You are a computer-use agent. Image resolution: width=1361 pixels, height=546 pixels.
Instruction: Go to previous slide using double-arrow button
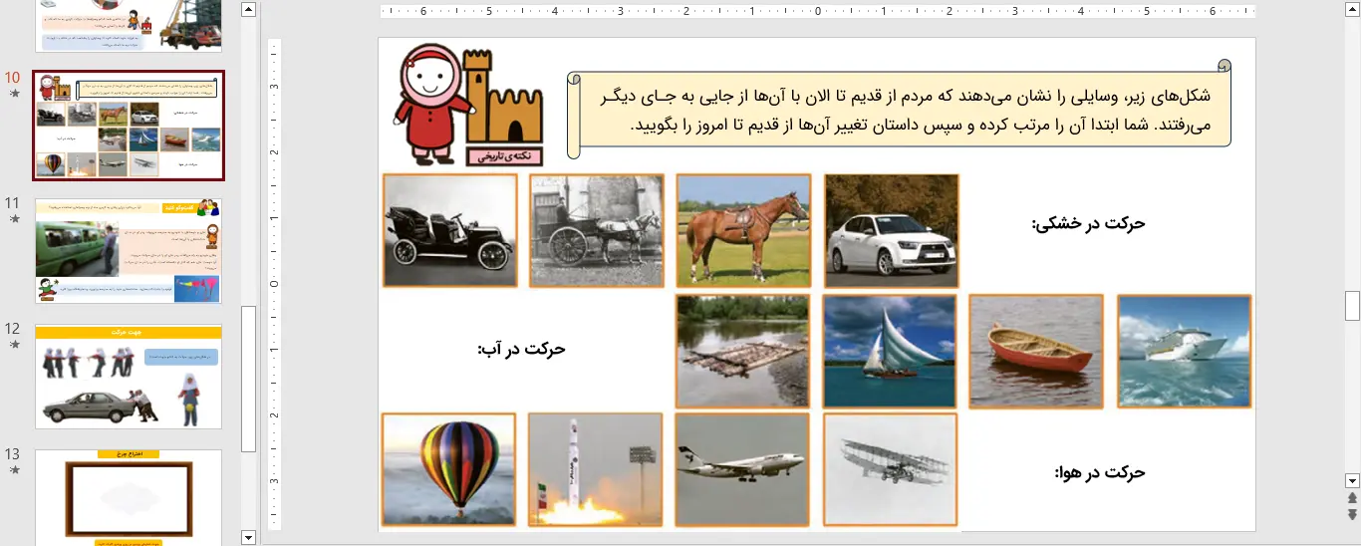[1352, 498]
